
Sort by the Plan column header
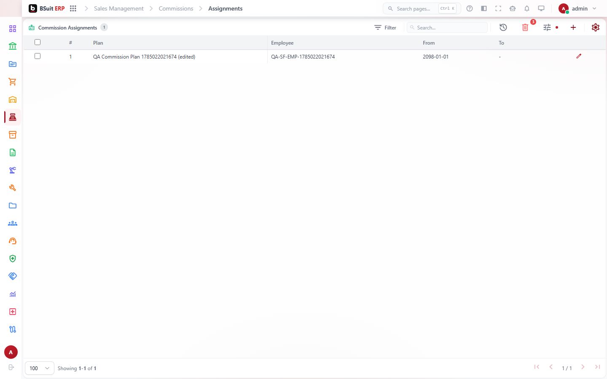98,43
